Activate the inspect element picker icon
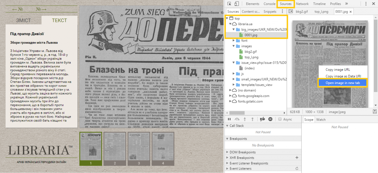The width and height of the screenshot is (378, 173). pos(229,4)
